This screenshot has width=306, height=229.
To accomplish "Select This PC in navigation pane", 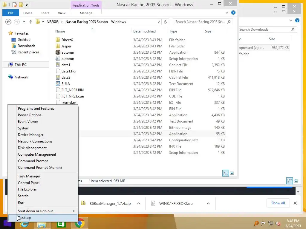I will pyautogui.click(x=26, y=65).
